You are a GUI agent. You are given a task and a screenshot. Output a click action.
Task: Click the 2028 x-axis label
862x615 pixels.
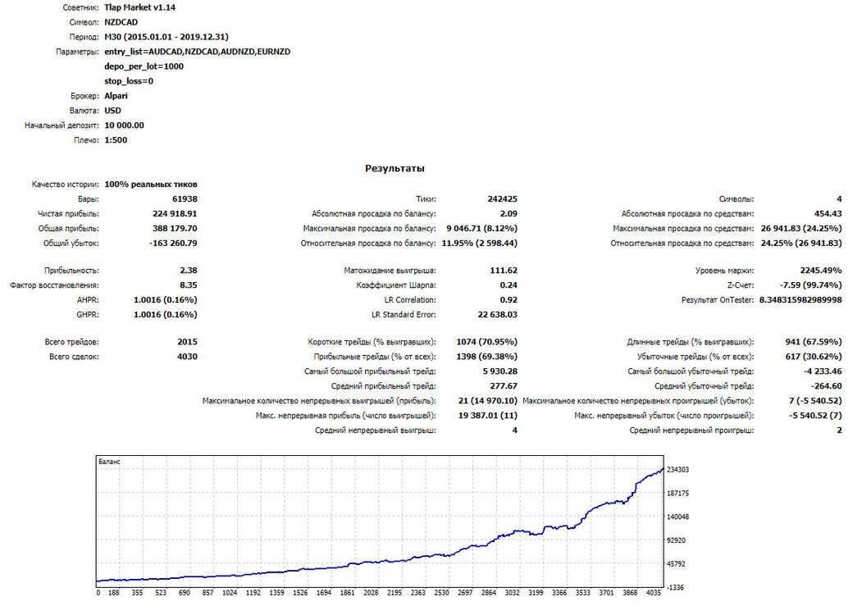(x=371, y=593)
